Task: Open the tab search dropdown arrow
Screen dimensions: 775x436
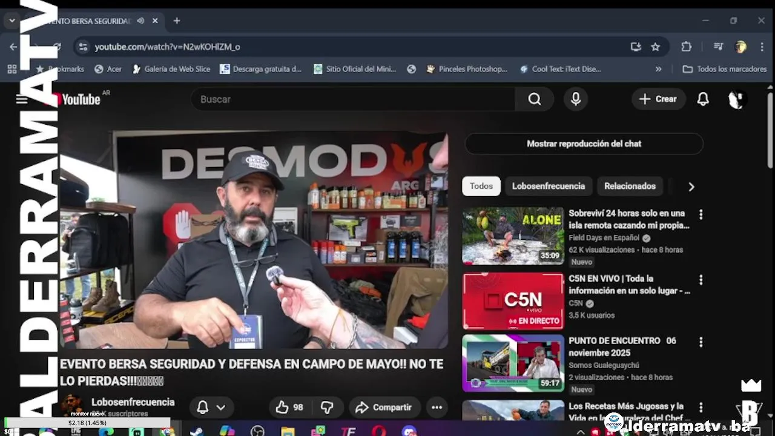Action: (12, 21)
